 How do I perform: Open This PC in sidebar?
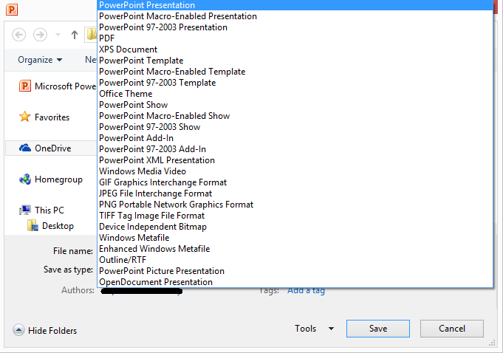(49, 210)
